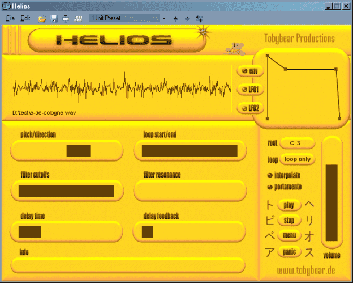Click the stop button
This screenshot has width=353, height=283.
coord(289,220)
